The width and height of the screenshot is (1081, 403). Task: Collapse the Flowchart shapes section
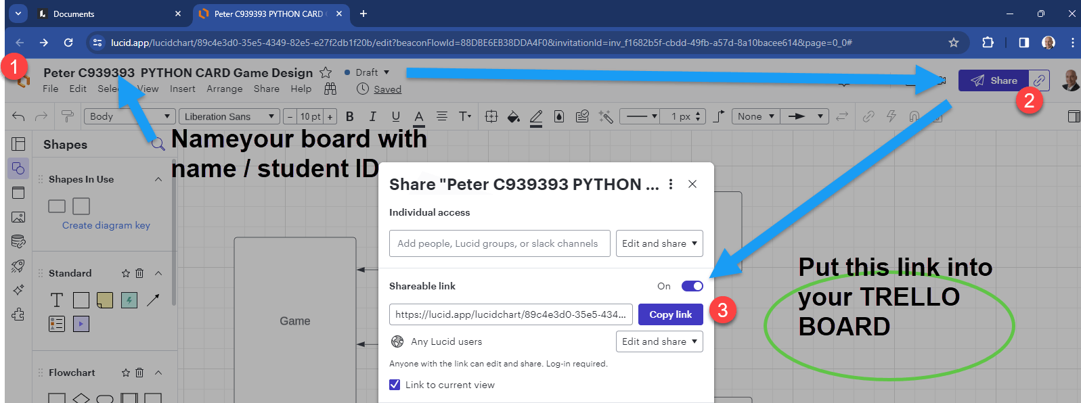point(158,373)
